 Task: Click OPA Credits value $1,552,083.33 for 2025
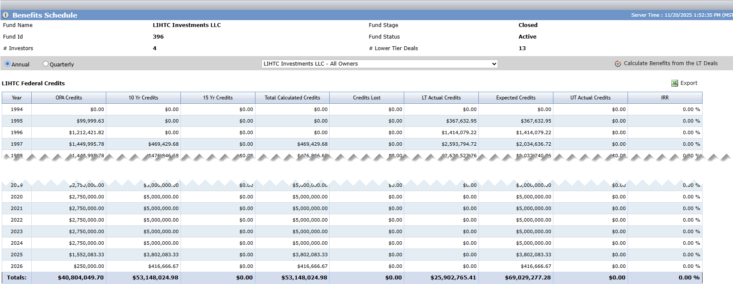coord(87,255)
